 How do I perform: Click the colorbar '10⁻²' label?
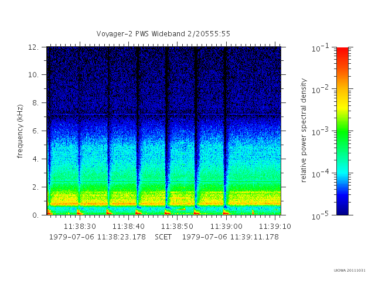[x=321, y=90]
